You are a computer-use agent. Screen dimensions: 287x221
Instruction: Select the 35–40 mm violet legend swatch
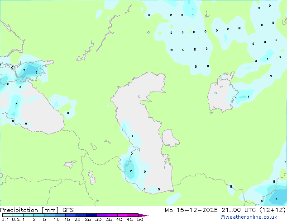[x=112, y=215]
